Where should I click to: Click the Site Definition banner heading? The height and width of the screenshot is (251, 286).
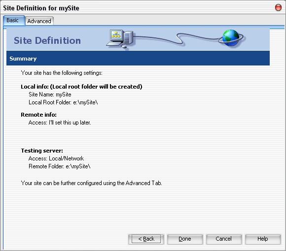(47, 40)
